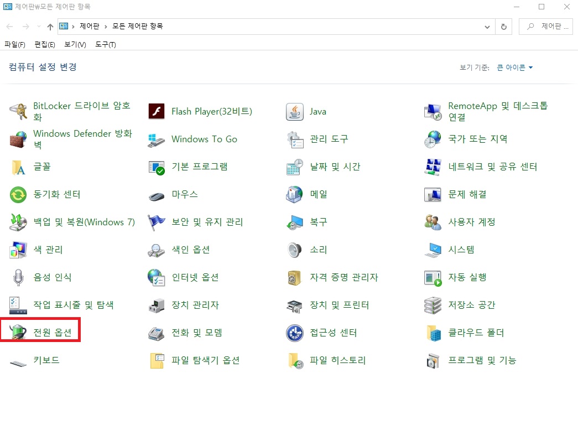Click the 파일 히스토리 link
578x435 pixels.
coord(337,360)
